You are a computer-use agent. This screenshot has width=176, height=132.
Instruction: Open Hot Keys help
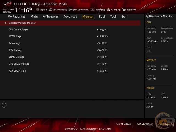(x=164, y=124)
